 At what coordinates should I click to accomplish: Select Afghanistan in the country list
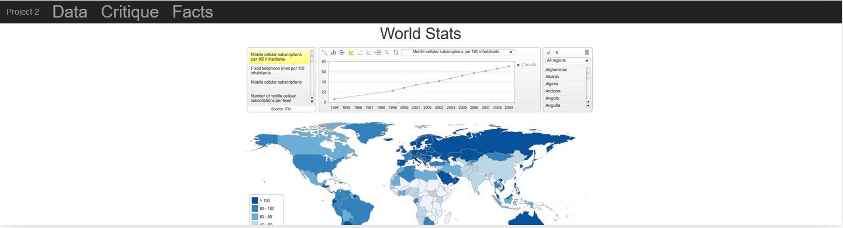(x=565, y=70)
